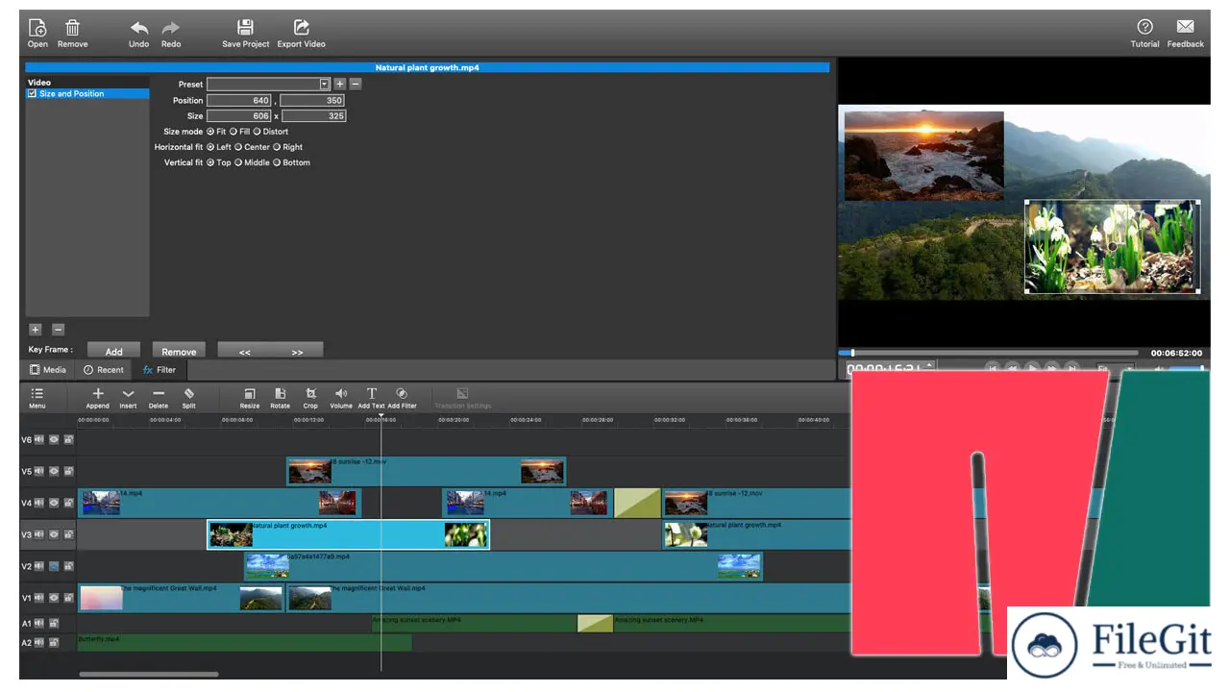Go to previous key frame with <<
This screenshot has height=692, width=1230.
coord(244,351)
